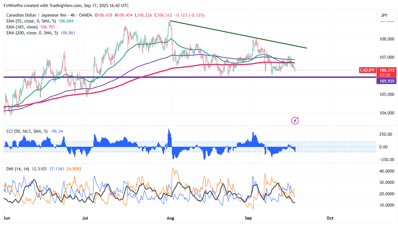Click the Aug label on time axis
This screenshot has height=225, width=398.
click(x=170, y=218)
